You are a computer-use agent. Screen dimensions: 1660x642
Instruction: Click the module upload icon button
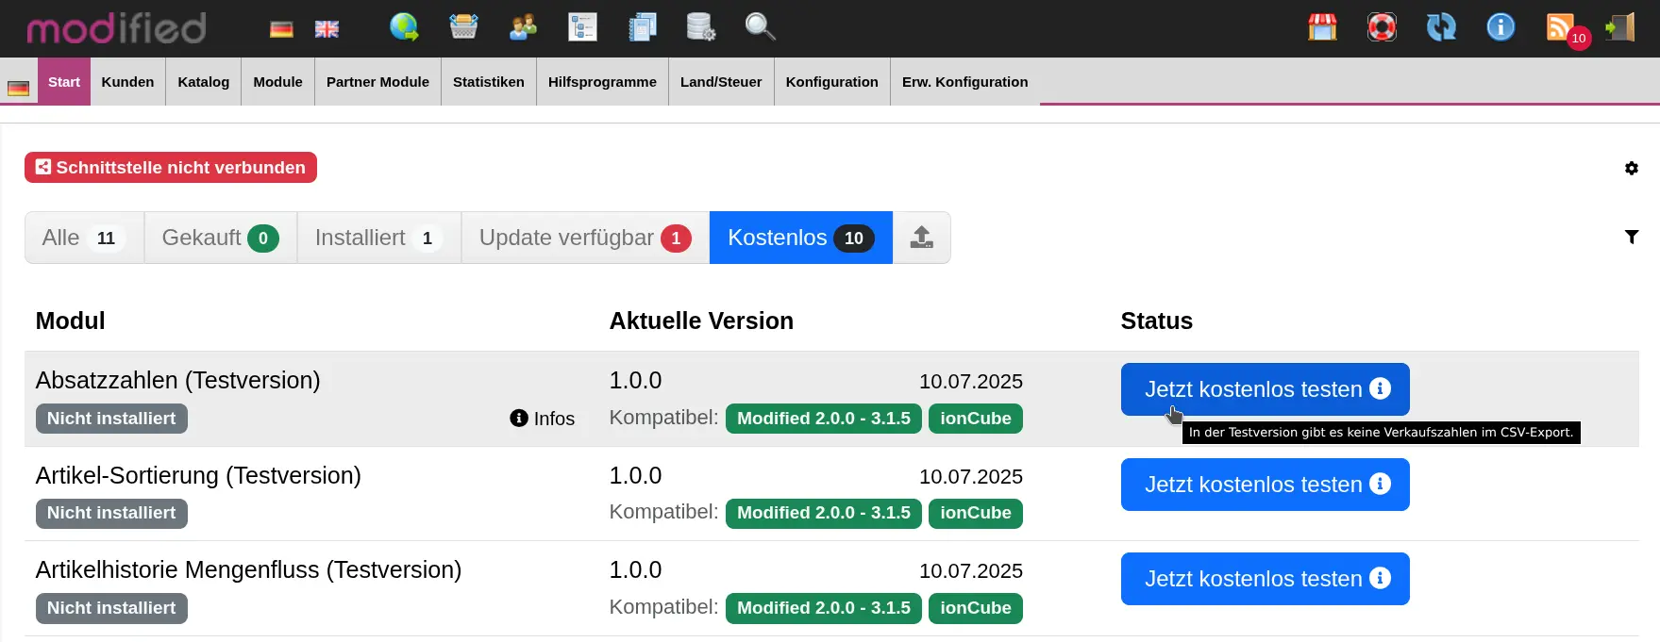921,238
